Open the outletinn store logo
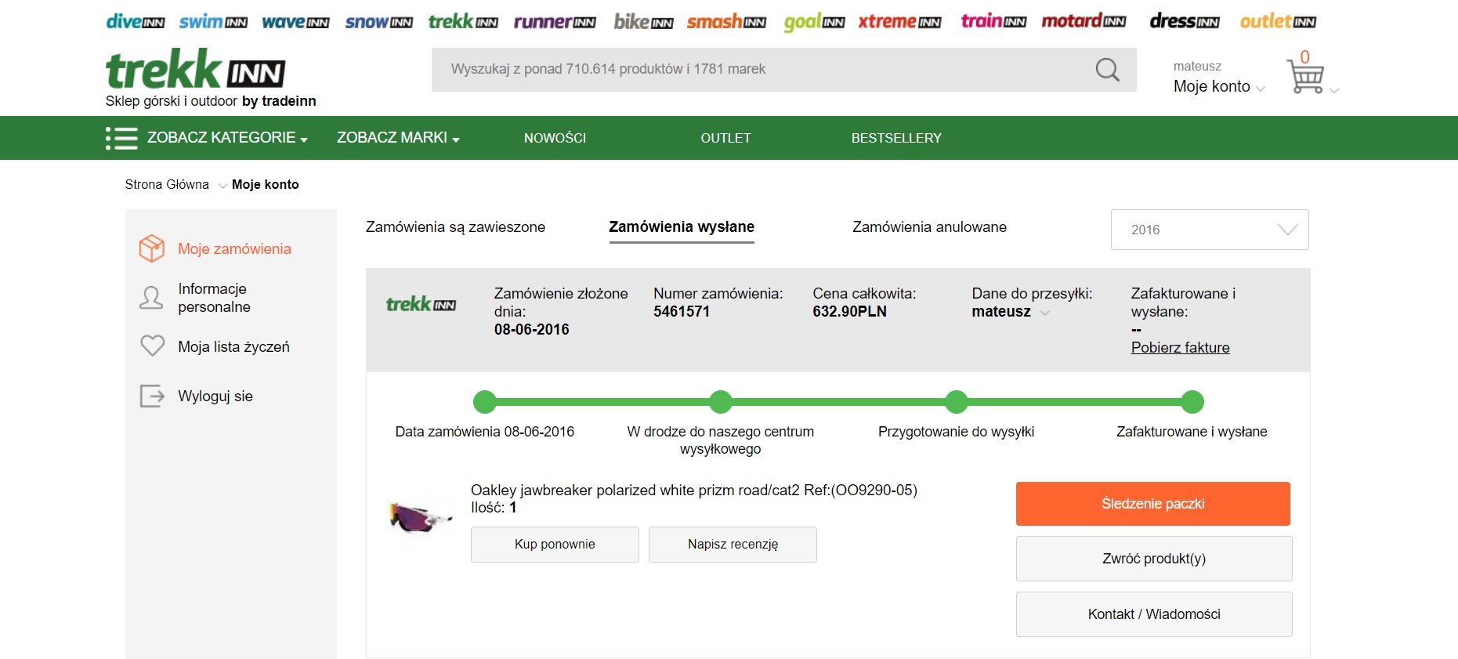 pyautogui.click(x=1278, y=21)
